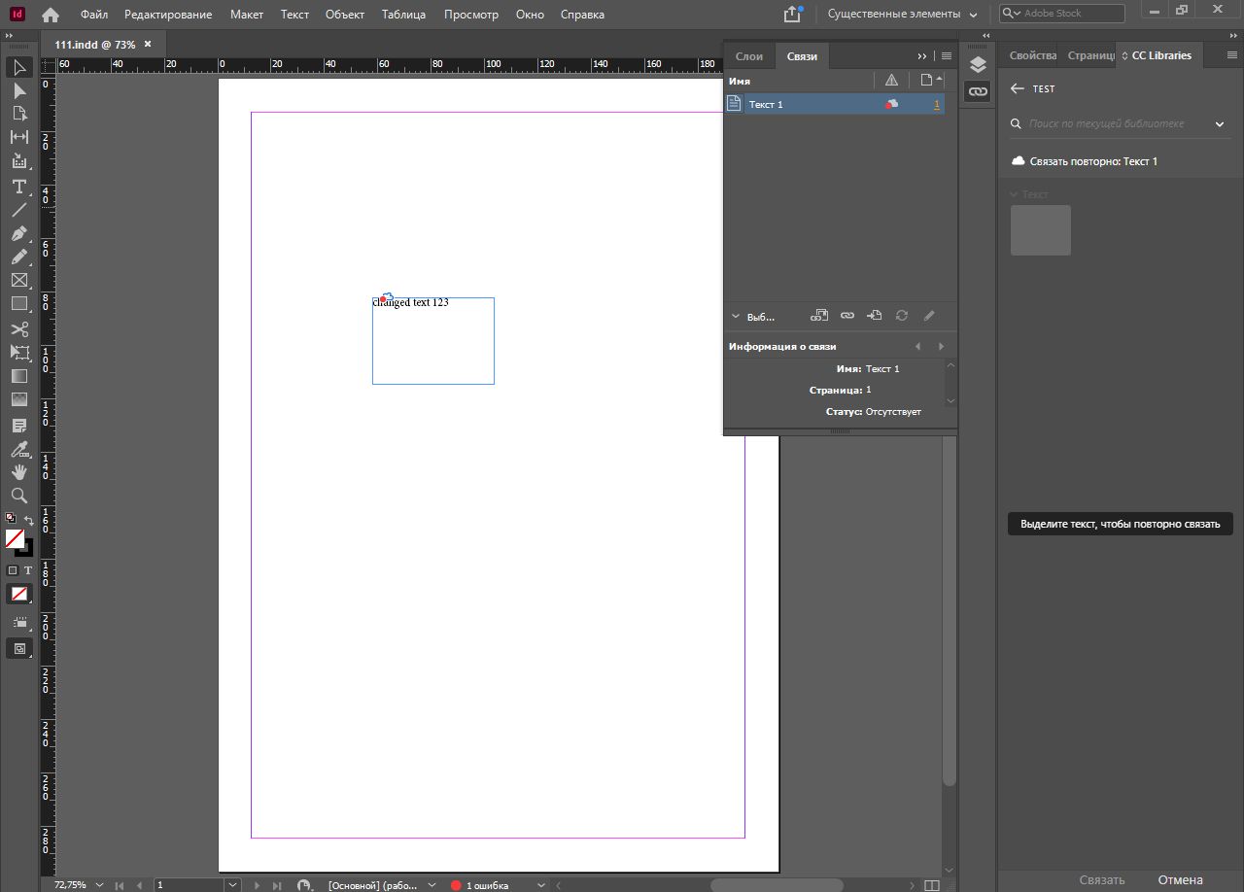
Task: Activate the Zoom tool
Action: [19, 496]
